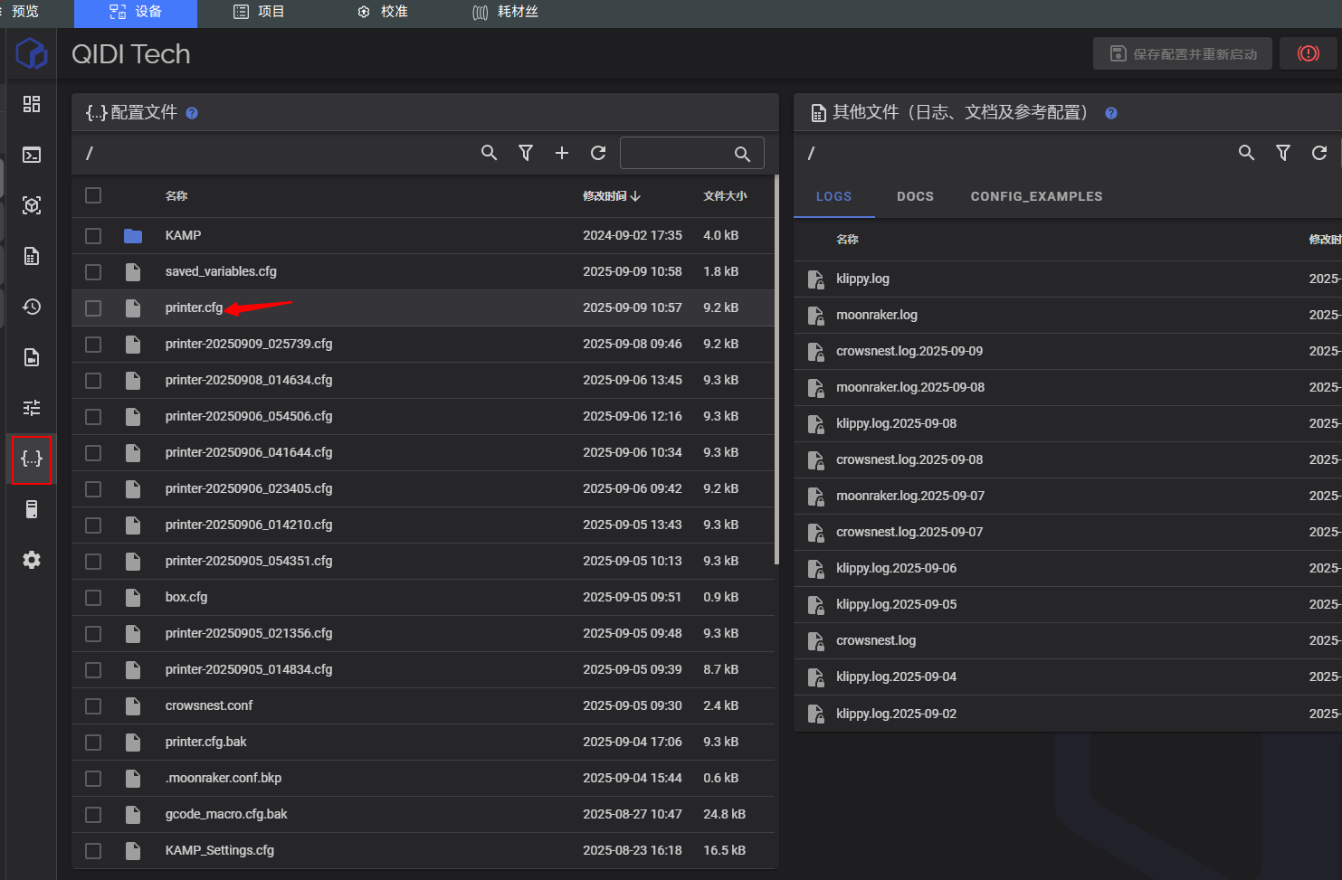The image size is (1342, 880).
Task: Switch to the CONFIG_EXAMPLES tab
Action: click(1036, 196)
